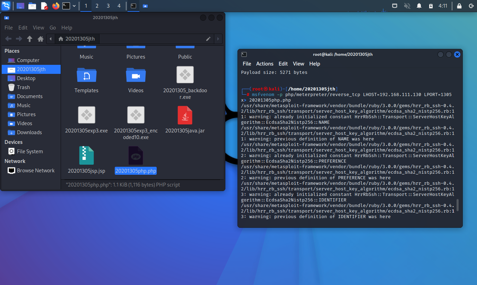Go forward with the right arrow button
This screenshot has width=477, height=285.
pyautogui.click(x=19, y=39)
